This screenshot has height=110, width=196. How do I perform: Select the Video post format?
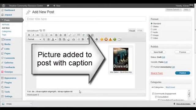(152, 38)
